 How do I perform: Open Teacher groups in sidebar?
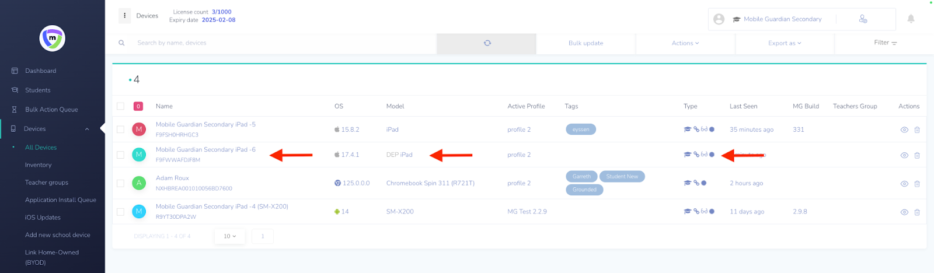click(47, 183)
